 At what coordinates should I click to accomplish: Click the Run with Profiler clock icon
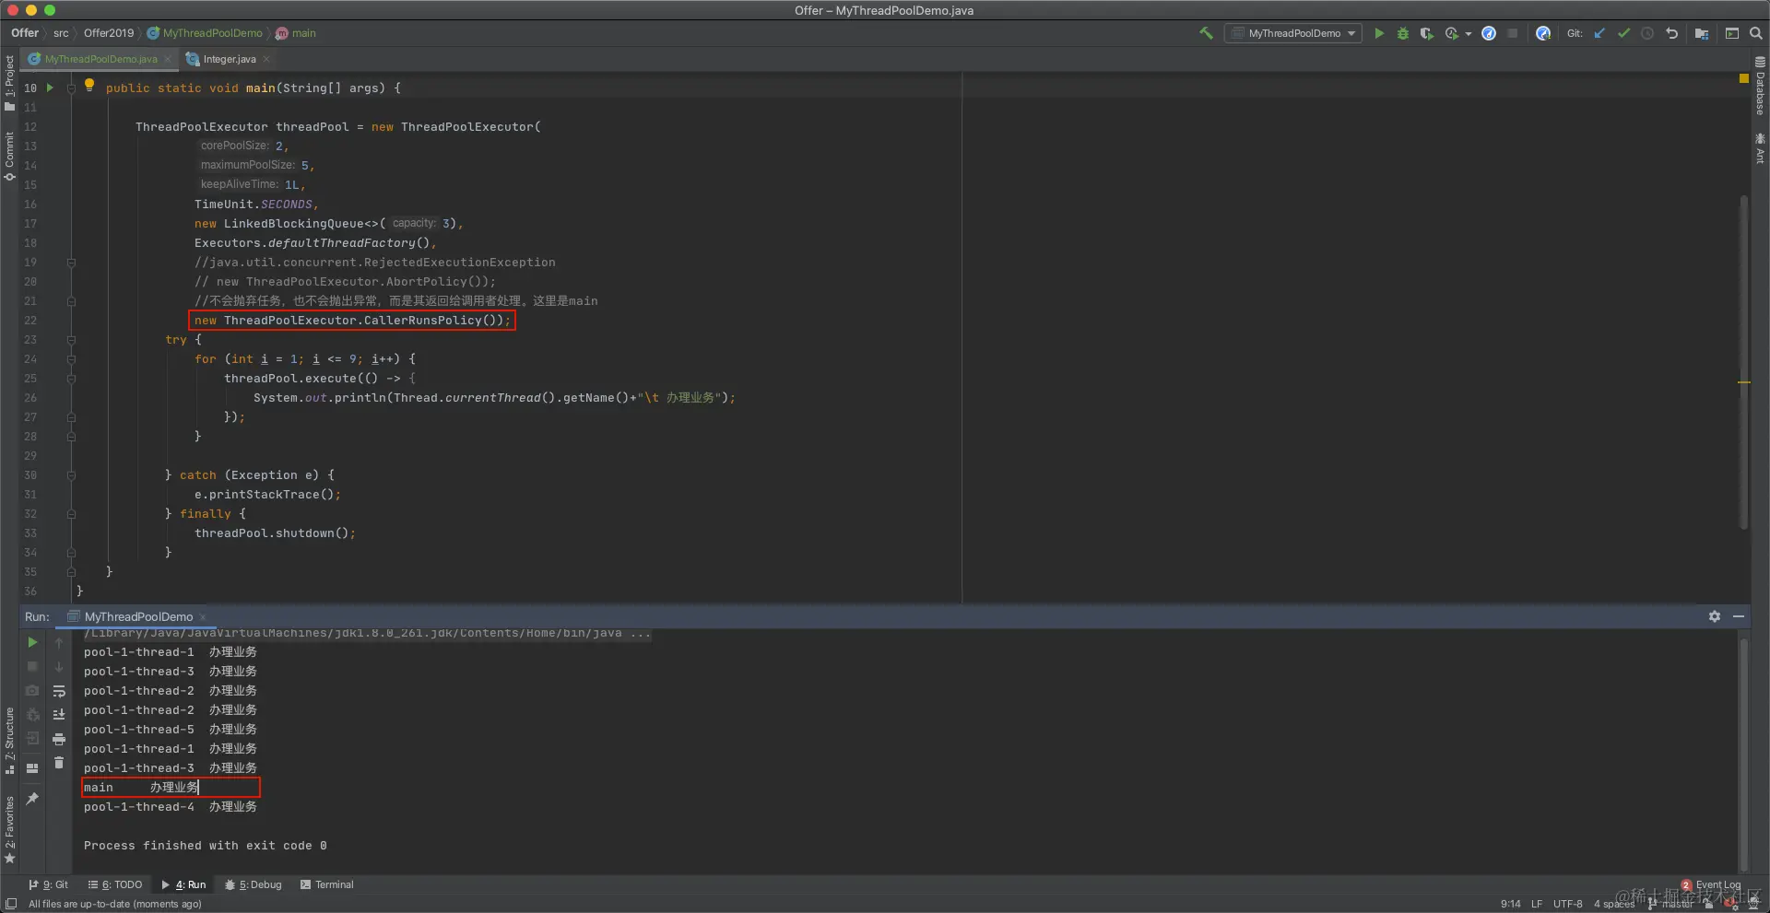point(1452,33)
